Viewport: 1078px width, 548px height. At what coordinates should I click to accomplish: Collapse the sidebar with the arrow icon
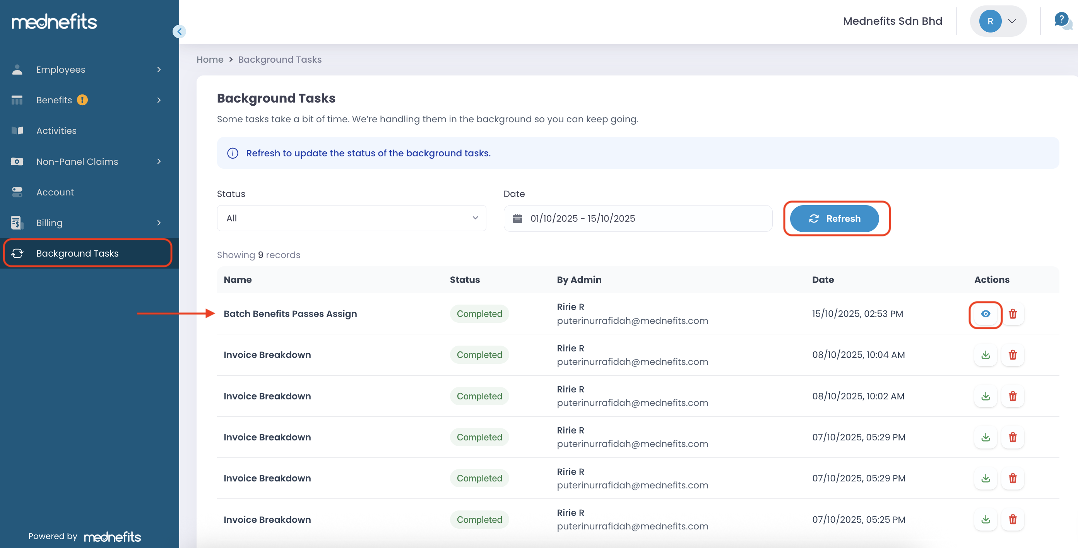[x=179, y=31]
